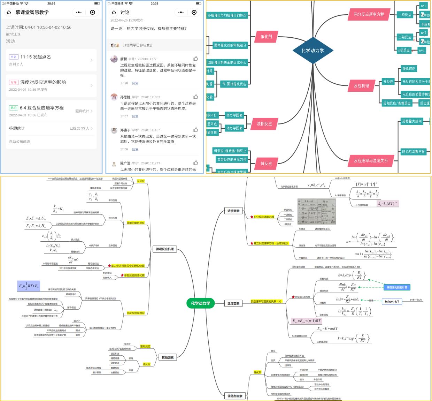Open three-dot menu in 讨论 header
Viewport: 432px width, 401px height.
[x=181, y=12]
